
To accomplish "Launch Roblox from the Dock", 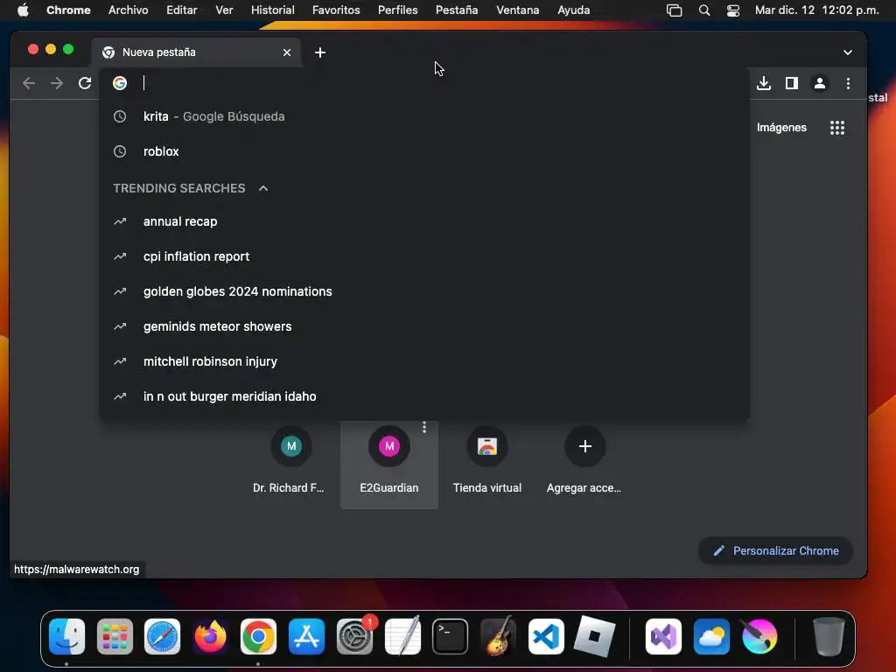I will [x=594, y=637].
